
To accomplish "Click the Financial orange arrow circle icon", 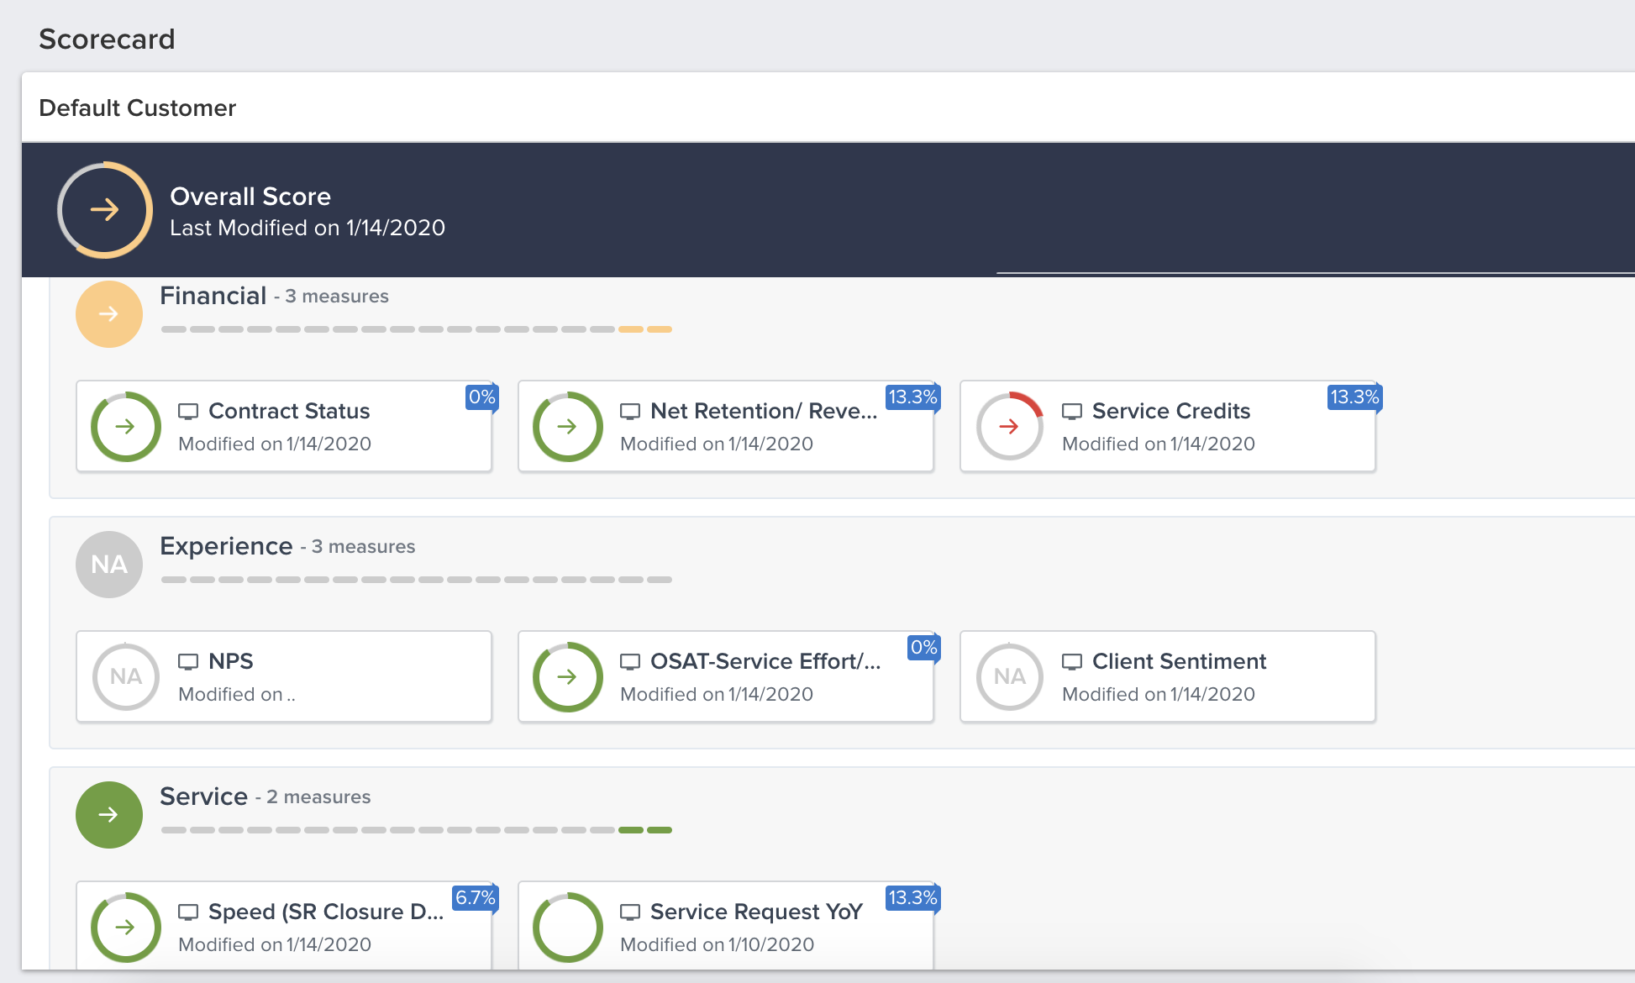I will click(x=109, y=314).
